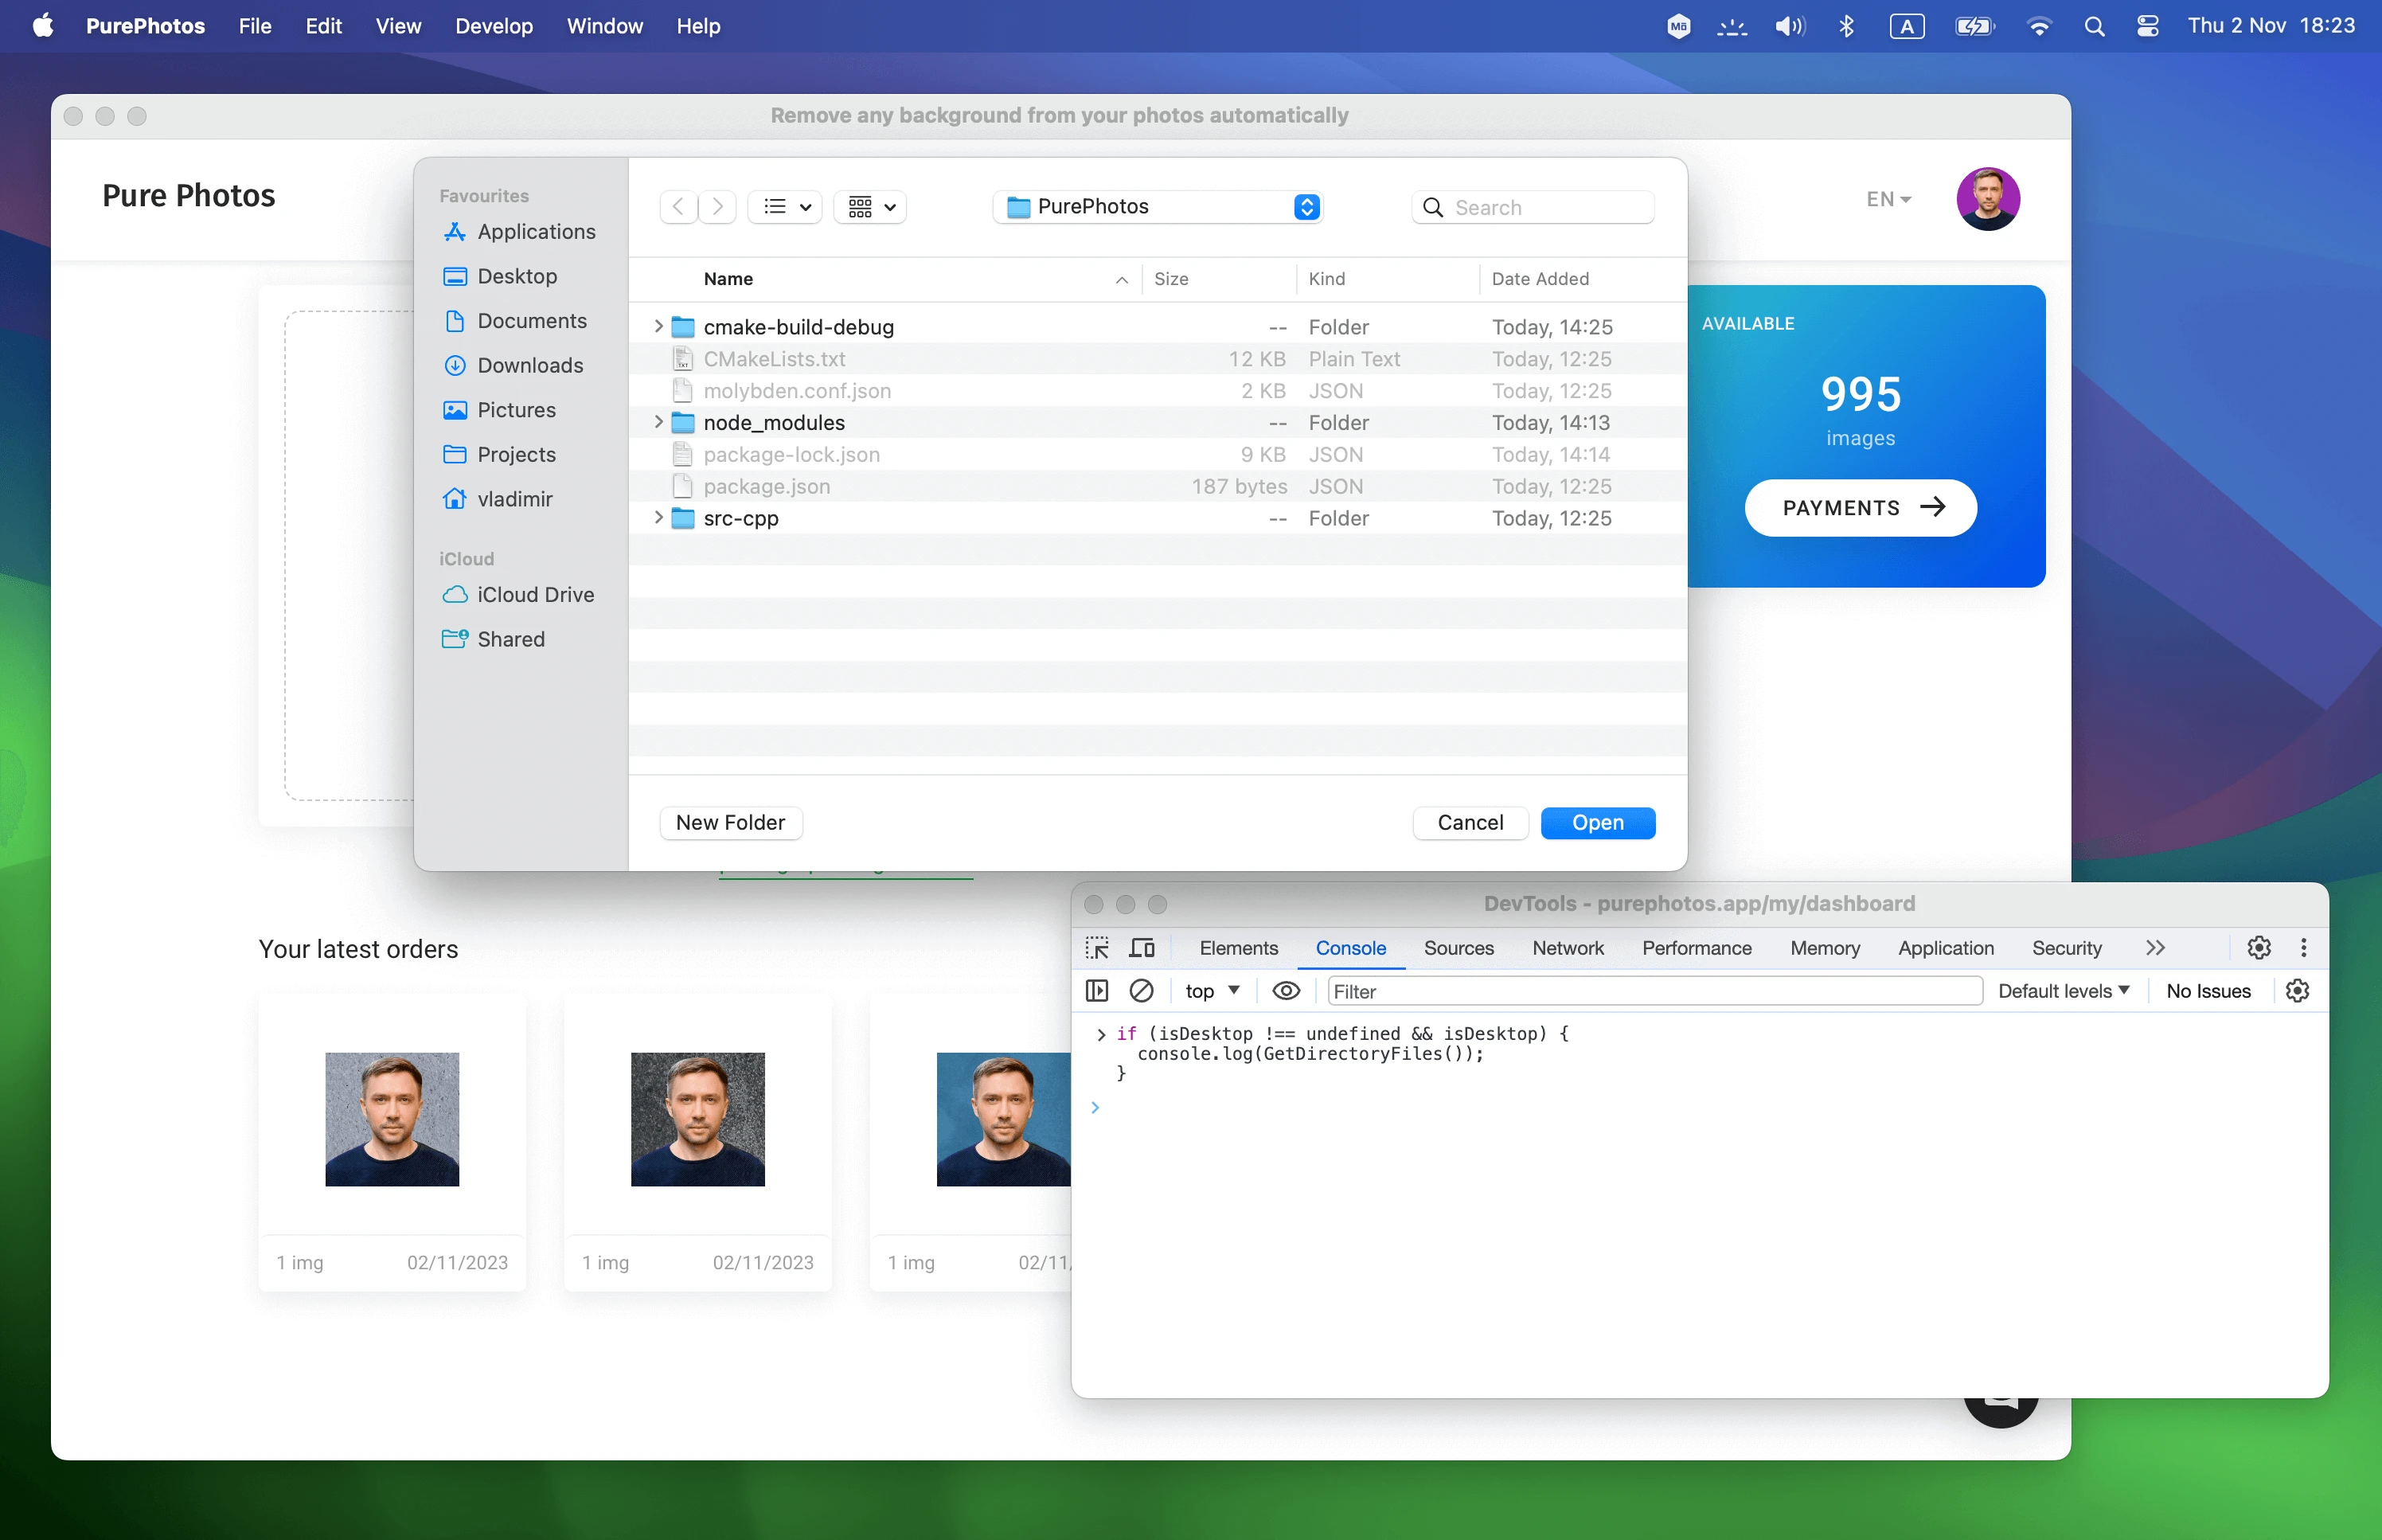Click the Network tab in DevTools
Screen dimensions: 2382x1540
coord(1566,946)
